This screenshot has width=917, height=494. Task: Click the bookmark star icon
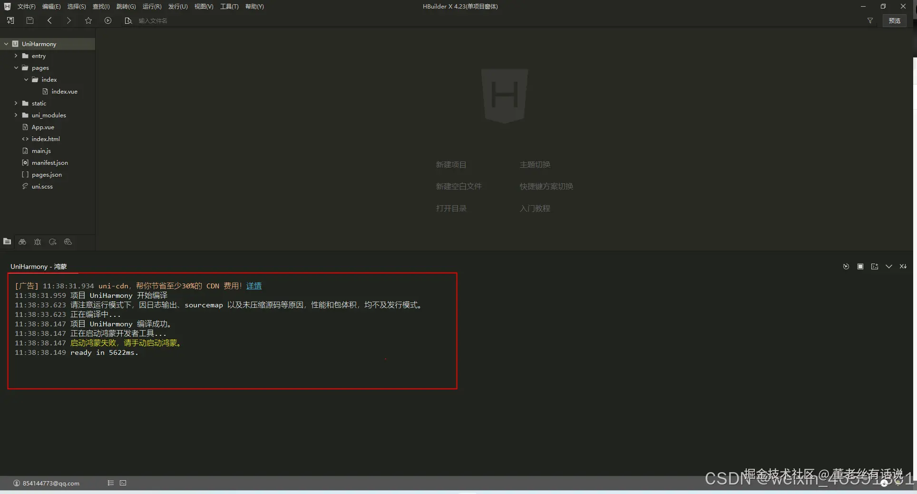tap(88, 20)
